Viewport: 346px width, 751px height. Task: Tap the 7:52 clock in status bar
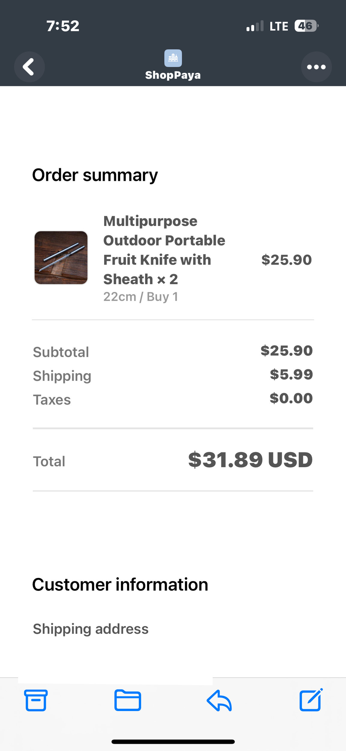pos(63,26)
